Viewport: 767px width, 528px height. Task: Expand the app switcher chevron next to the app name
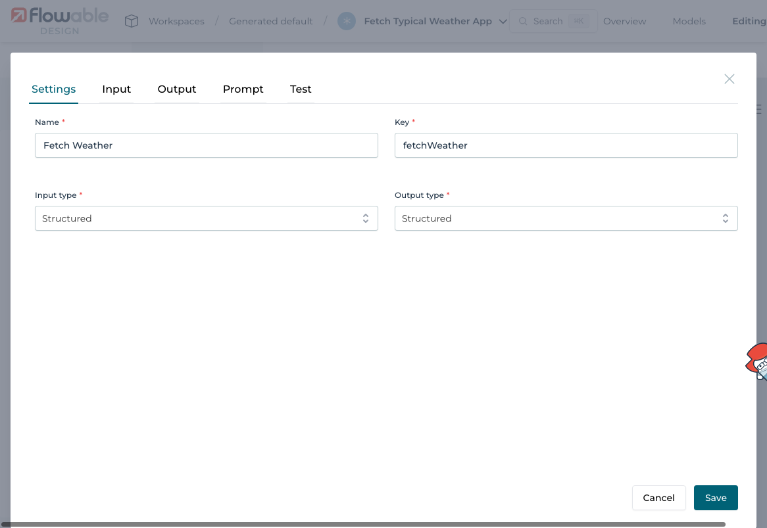tap(503, 20)
